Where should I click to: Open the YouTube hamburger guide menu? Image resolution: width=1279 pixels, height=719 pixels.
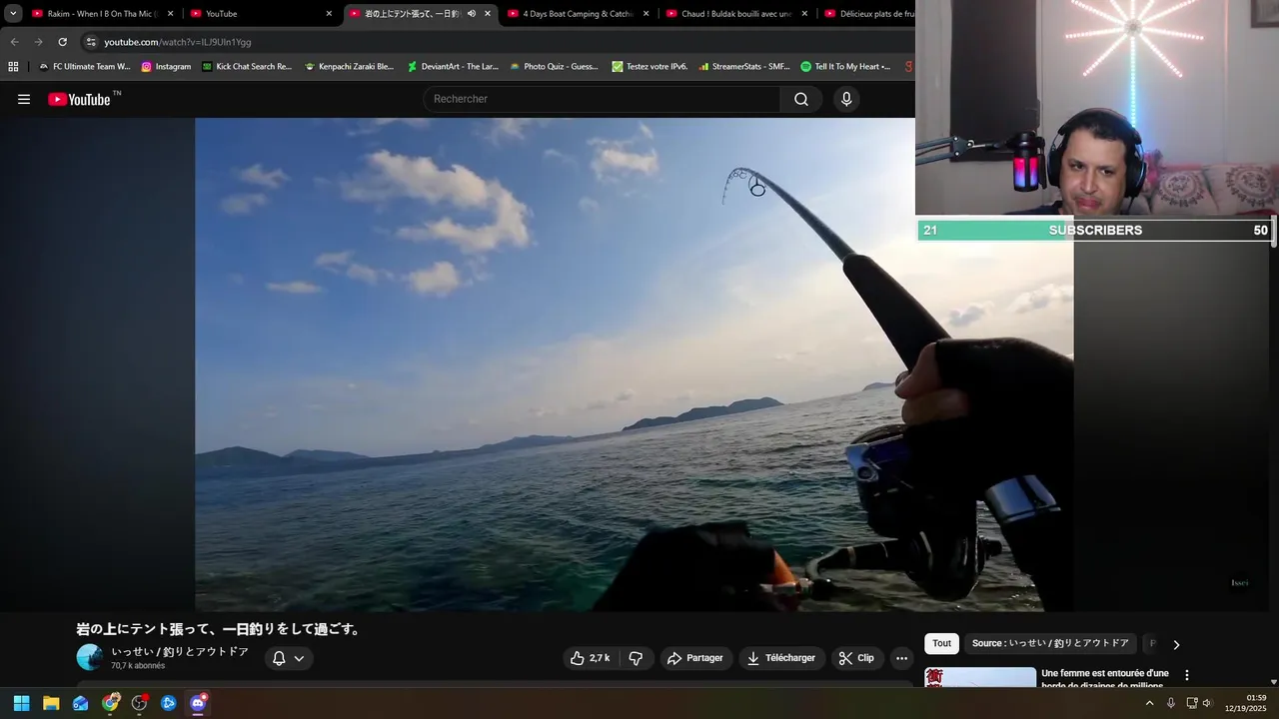point(24,99)
